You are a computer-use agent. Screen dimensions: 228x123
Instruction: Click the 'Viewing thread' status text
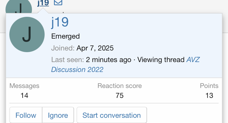pos(161,60)
